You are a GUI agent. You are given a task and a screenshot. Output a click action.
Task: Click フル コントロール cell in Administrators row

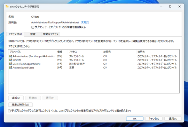point(77,56)
